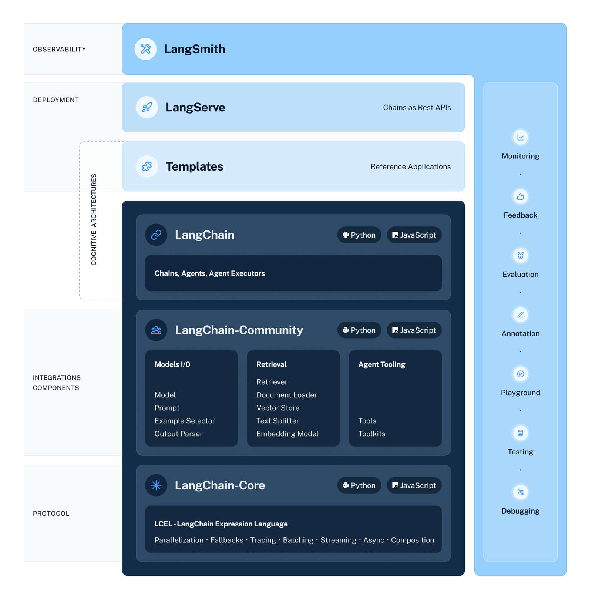Image resolution: width=592 pixels, height=599 pixels.
Task: Select the DEPLOYMENT section label
Action: coord(55,99)
